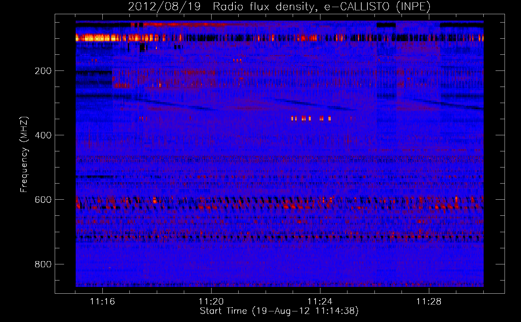Click the orange burst cluster near 350 MHz
Viewport: 521px width, 322px height.
[311, 118]
